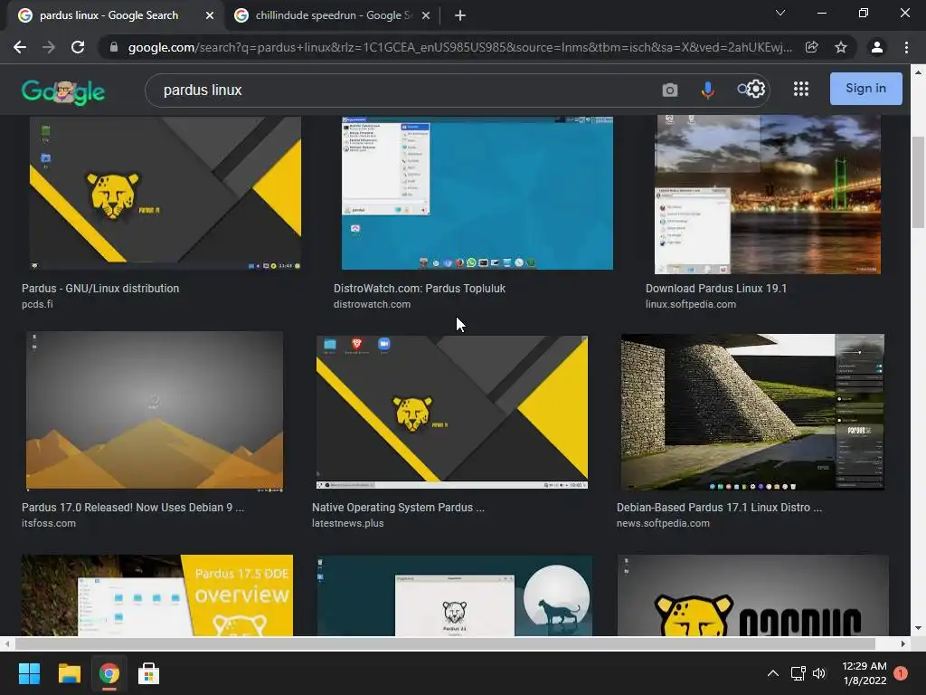Open Google apps grid
This screenshot has height=695, width=926.
pyautogui.click(x=801, y=90)
